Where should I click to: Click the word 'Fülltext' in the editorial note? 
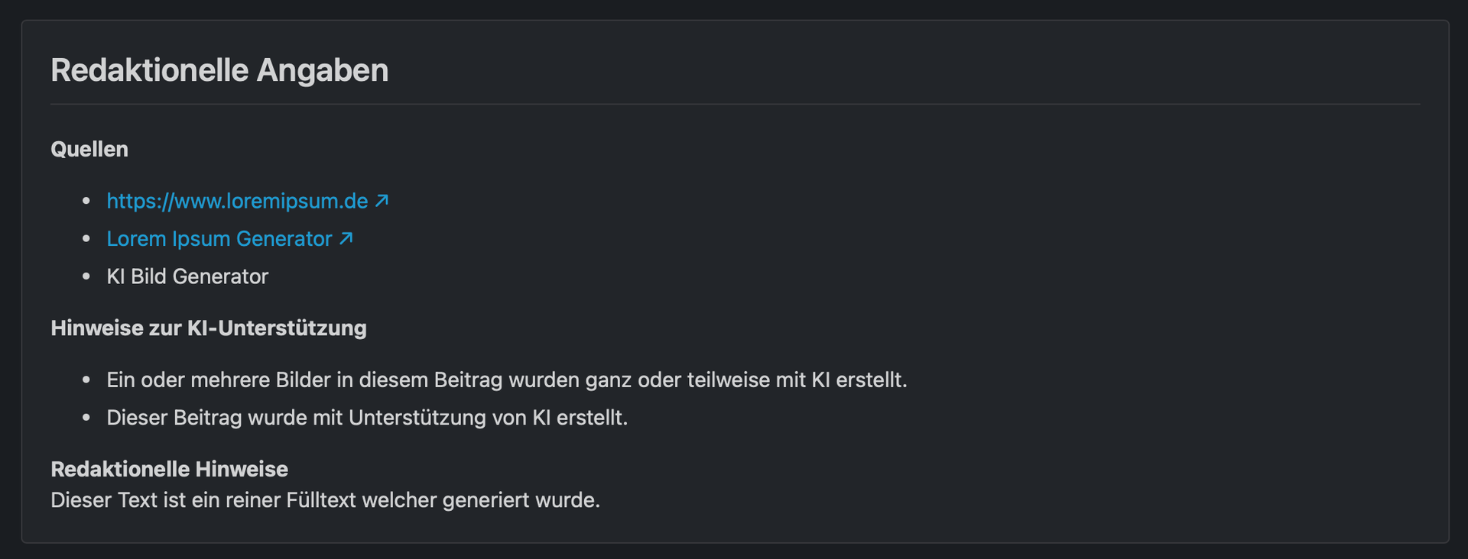[x=321, y=500]
